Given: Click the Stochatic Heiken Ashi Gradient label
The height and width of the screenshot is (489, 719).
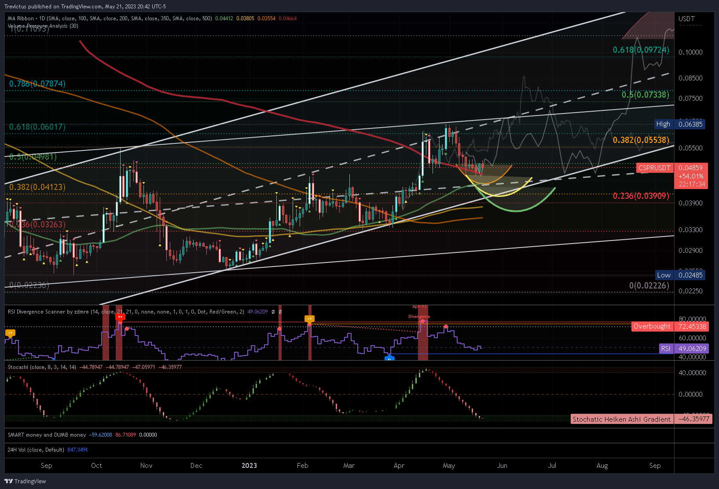Looking at the screenshot, I should [x=622, y=419].
